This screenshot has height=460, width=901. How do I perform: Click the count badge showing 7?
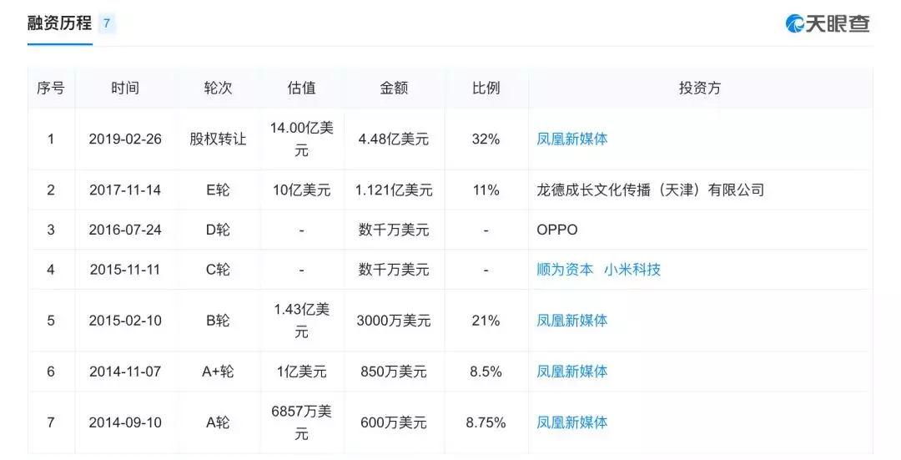click(107, 23)
